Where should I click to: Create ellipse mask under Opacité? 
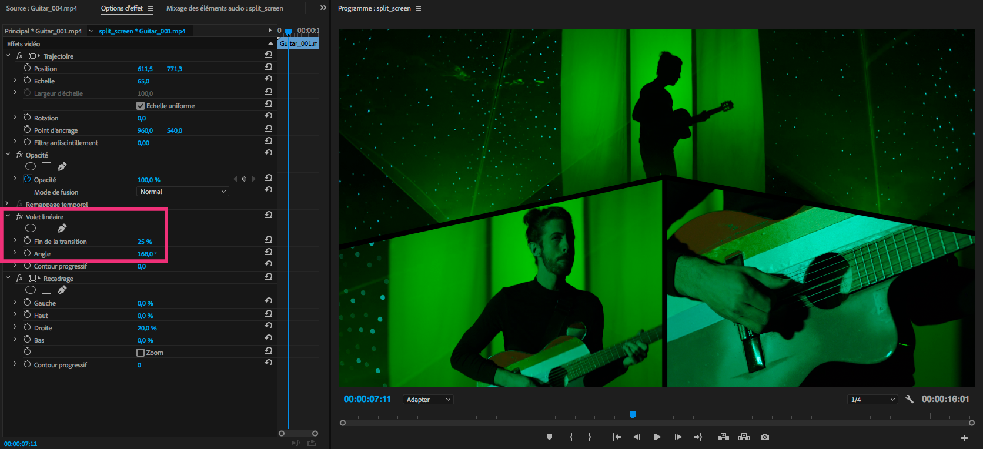[x=31, y=167]
